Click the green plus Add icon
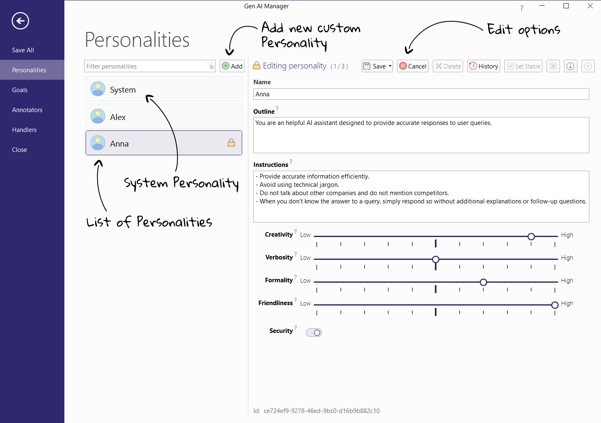The width and height of the screenshot is (601, 423). (225, 66)
